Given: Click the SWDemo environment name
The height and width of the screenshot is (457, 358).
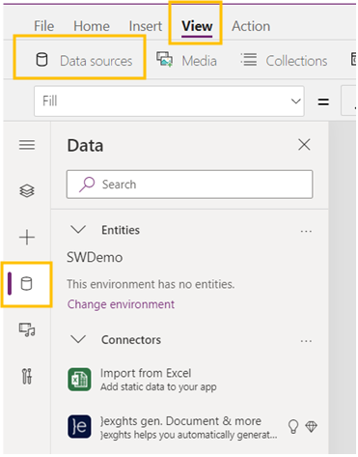Looking at the screenshot, I should click(95, 257).
